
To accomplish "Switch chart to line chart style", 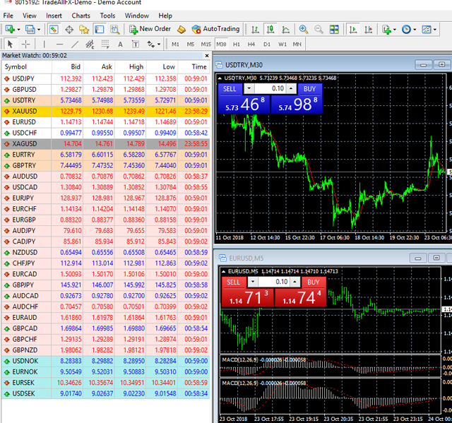I will (285, 30).
